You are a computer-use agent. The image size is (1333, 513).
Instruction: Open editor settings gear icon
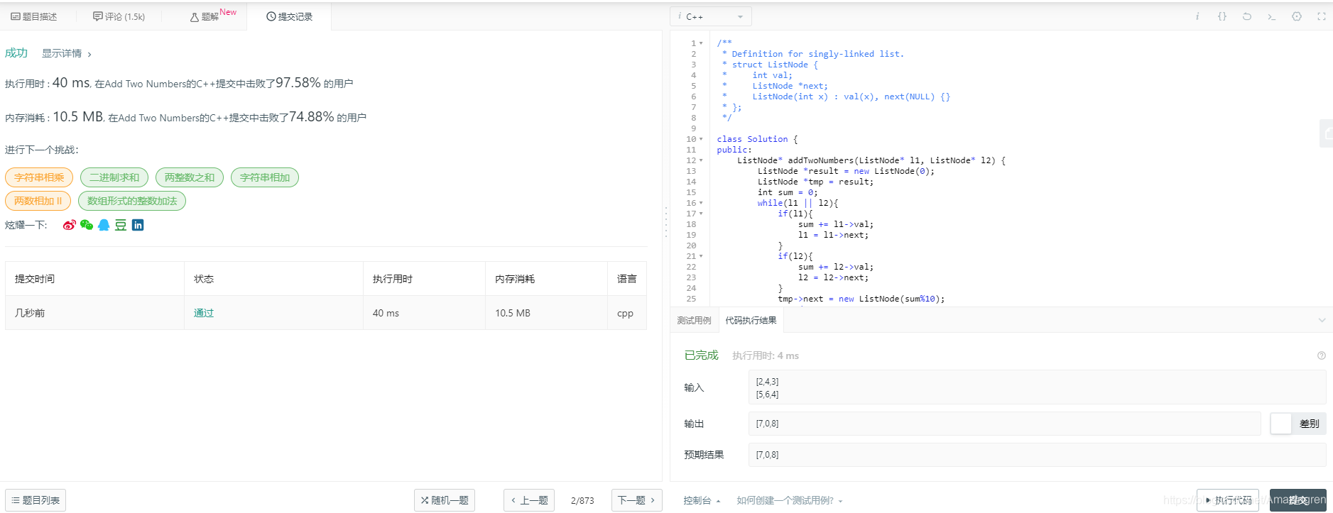tap(1297, 16)
